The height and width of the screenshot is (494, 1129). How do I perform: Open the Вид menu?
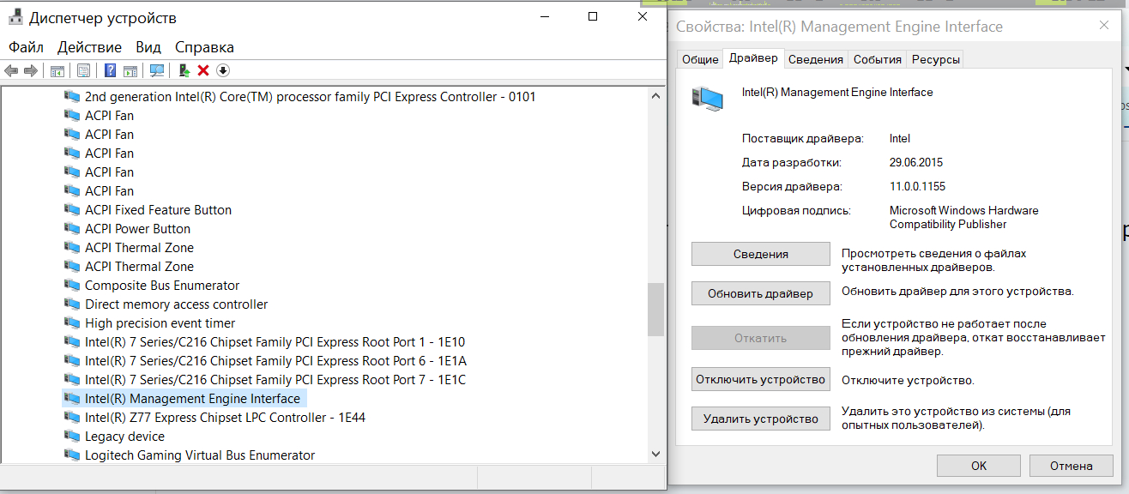[148, 47]
